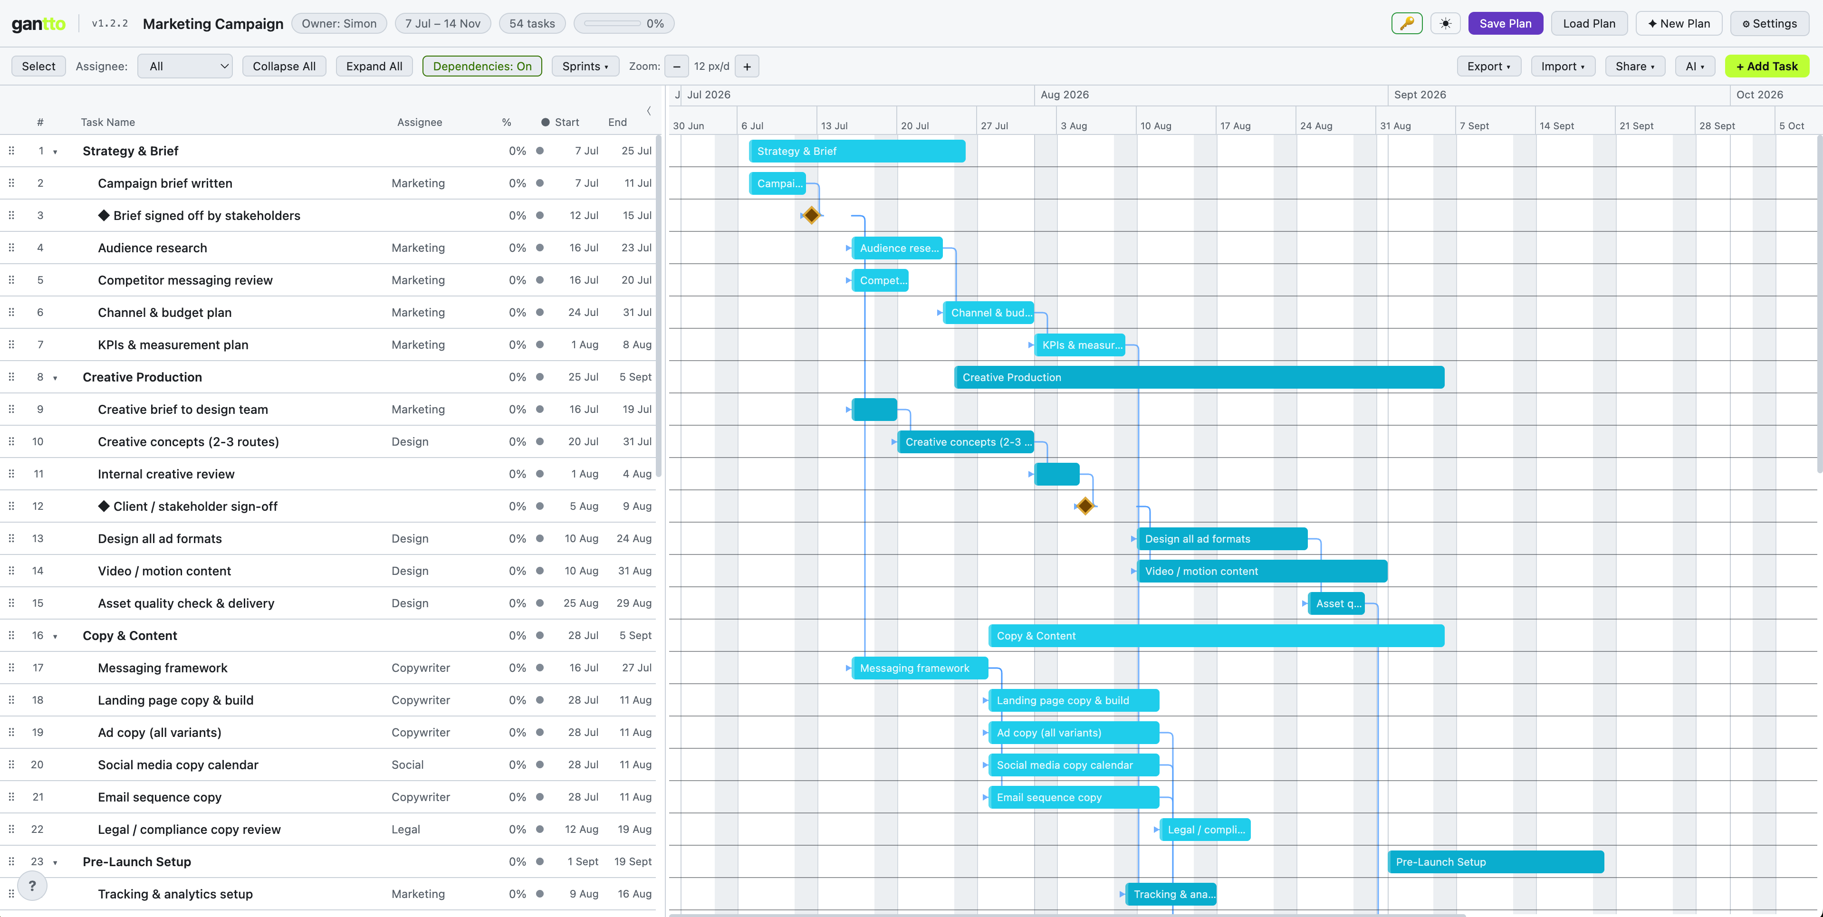Click milestone icon beside Brief signed off text
Image resolution: width=1823 pixels, height=917 pixels.
pyautogui.click(x=104, y=215)
